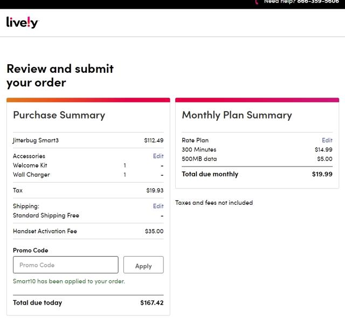Select the Welcome Kit row
The height and width of the screenshot is (318, 345).
tap(88, 165)
